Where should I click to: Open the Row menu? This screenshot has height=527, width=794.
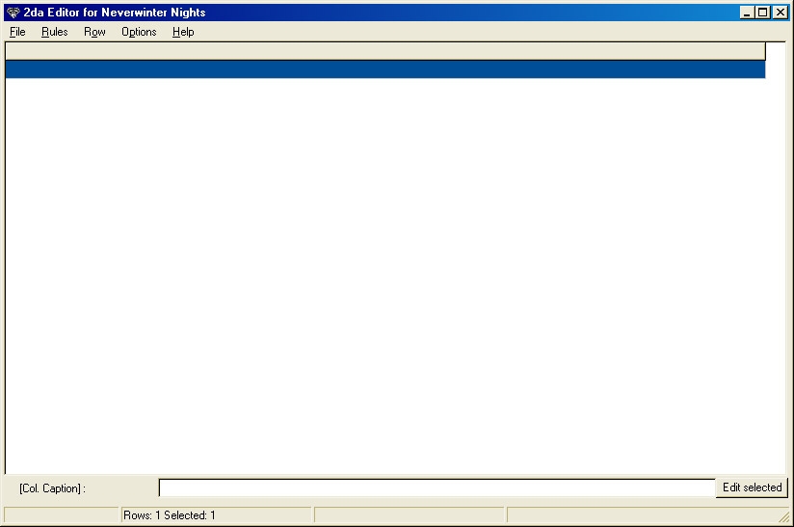pos(94,32)
